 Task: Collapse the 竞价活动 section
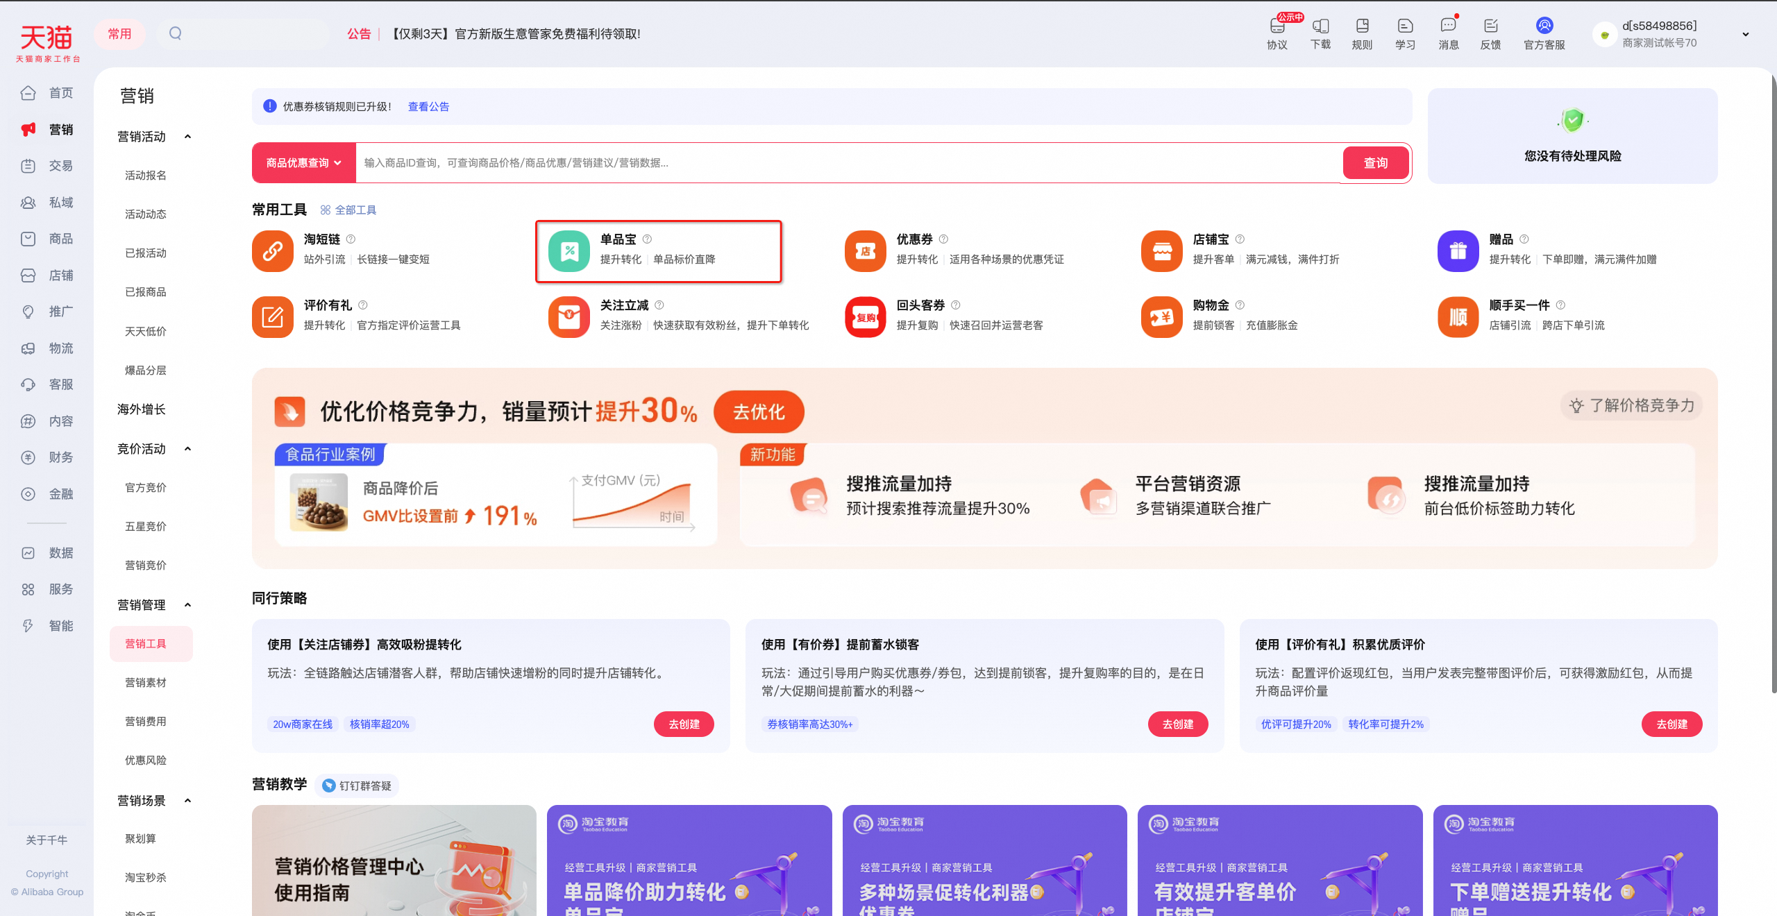click(187, 449)
